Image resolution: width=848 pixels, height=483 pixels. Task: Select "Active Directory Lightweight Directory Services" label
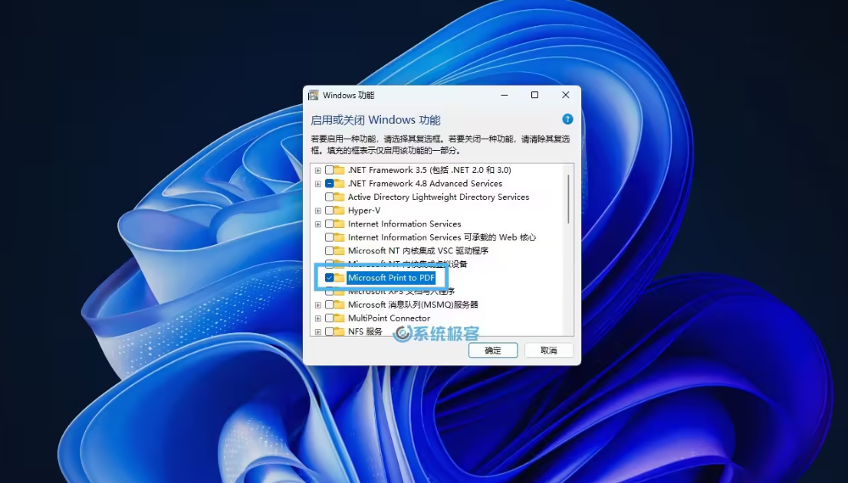[439, 197]
